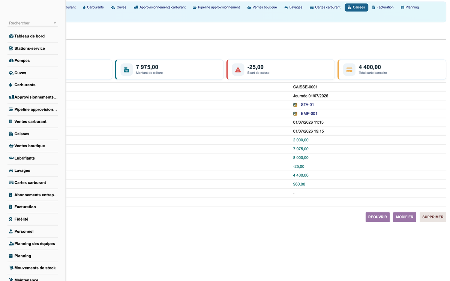Viewport: 450px width, 281px height.
Task: Switch to the Cuves top tab
Action: tap(119, 7)
